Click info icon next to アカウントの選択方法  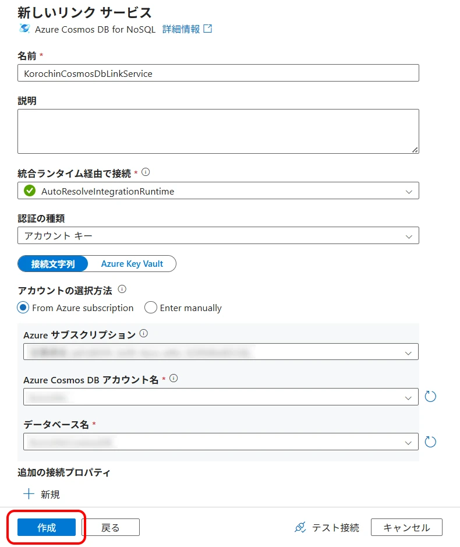pos(122,290)
